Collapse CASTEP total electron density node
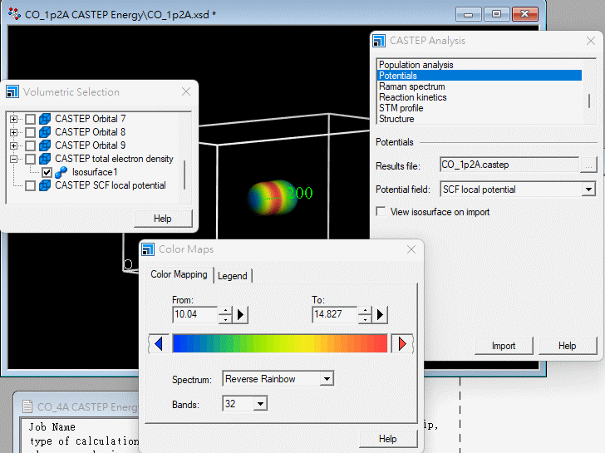Image resolution: width=605 pixels, height=453 pixels. (x=14, y=159)
